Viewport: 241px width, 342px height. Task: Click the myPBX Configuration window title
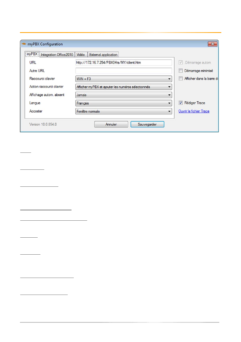pos(45,44)
